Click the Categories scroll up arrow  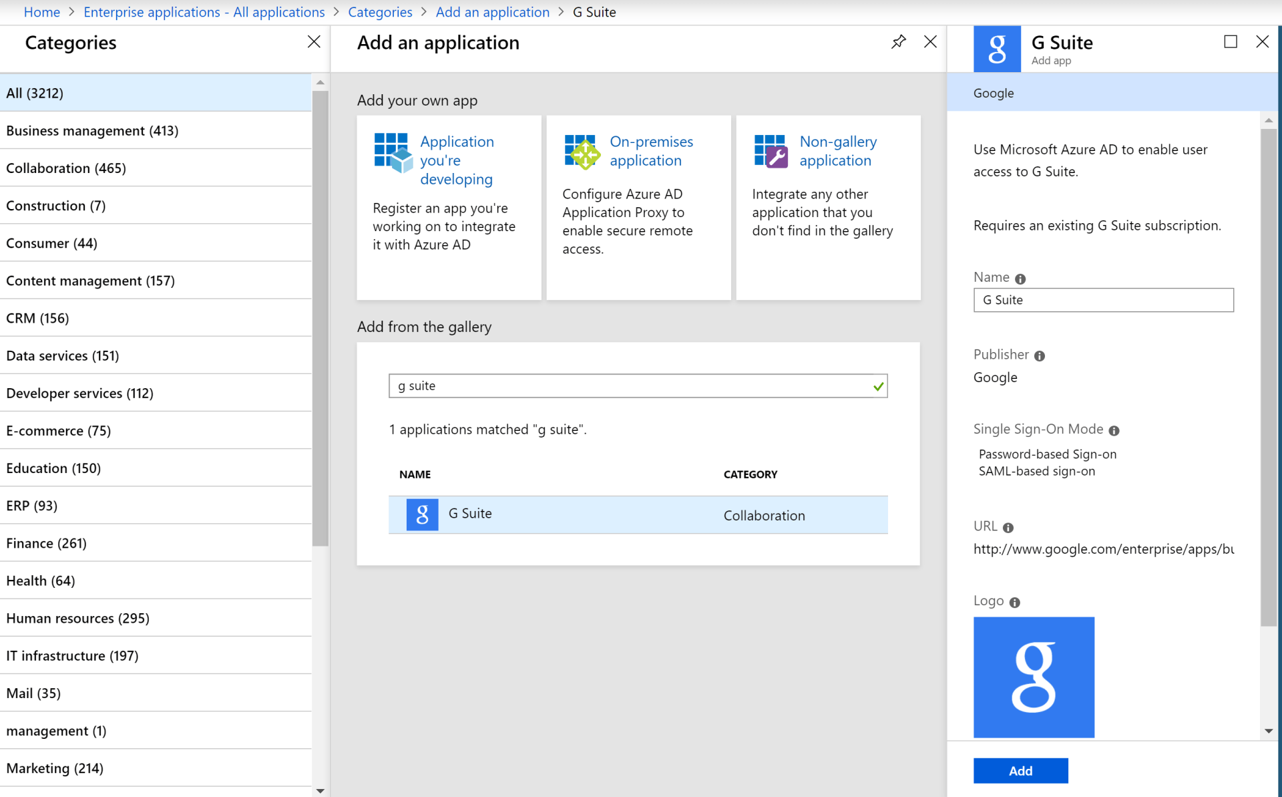(320, 82)
